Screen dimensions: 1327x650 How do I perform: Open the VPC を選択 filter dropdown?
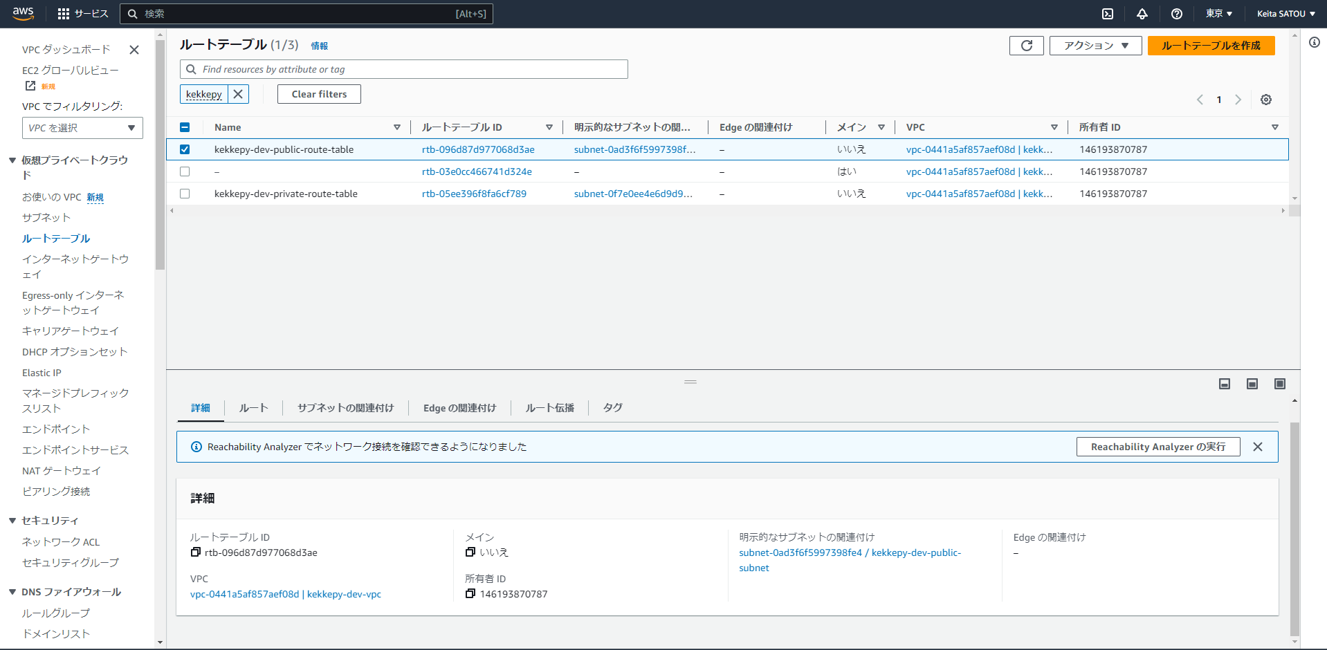(82, 128)
